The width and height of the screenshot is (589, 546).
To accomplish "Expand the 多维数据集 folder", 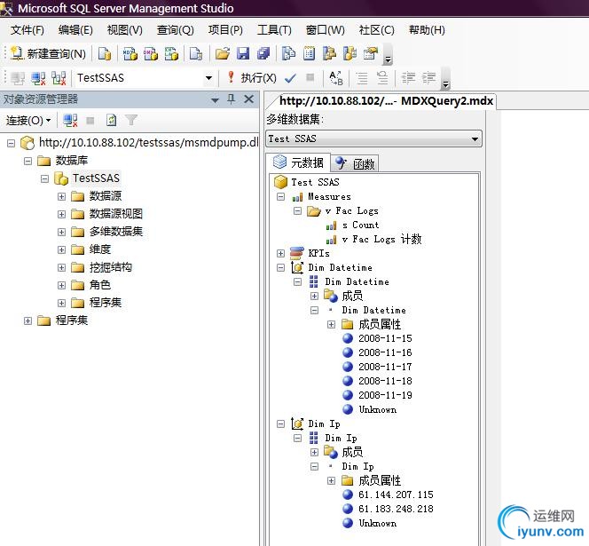I will pos(61,232).
